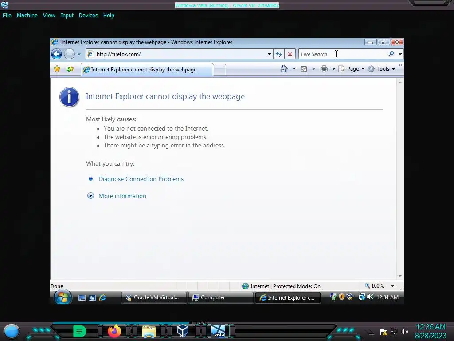
Task: Click inside the Live Search box
Action: pos(343,54)
